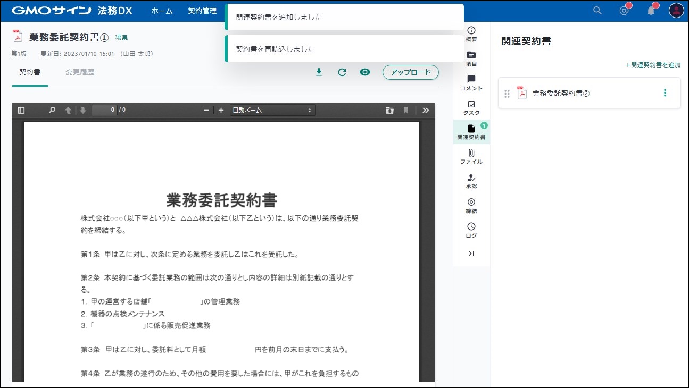
Task: Open the タスク task panel
Action: (471, 107)
